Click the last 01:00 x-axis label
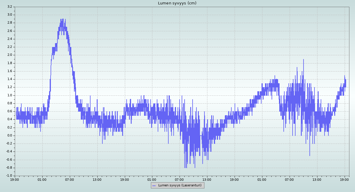Viewport: 355px width, 192px height. click(262, 179)
